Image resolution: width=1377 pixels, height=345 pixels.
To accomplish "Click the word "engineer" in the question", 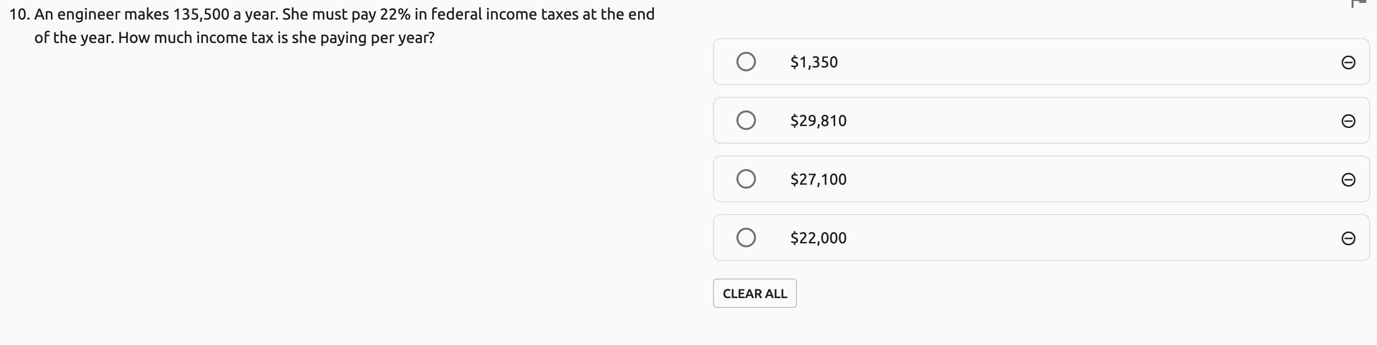I will pyautogui.click(x=88, y=15).
